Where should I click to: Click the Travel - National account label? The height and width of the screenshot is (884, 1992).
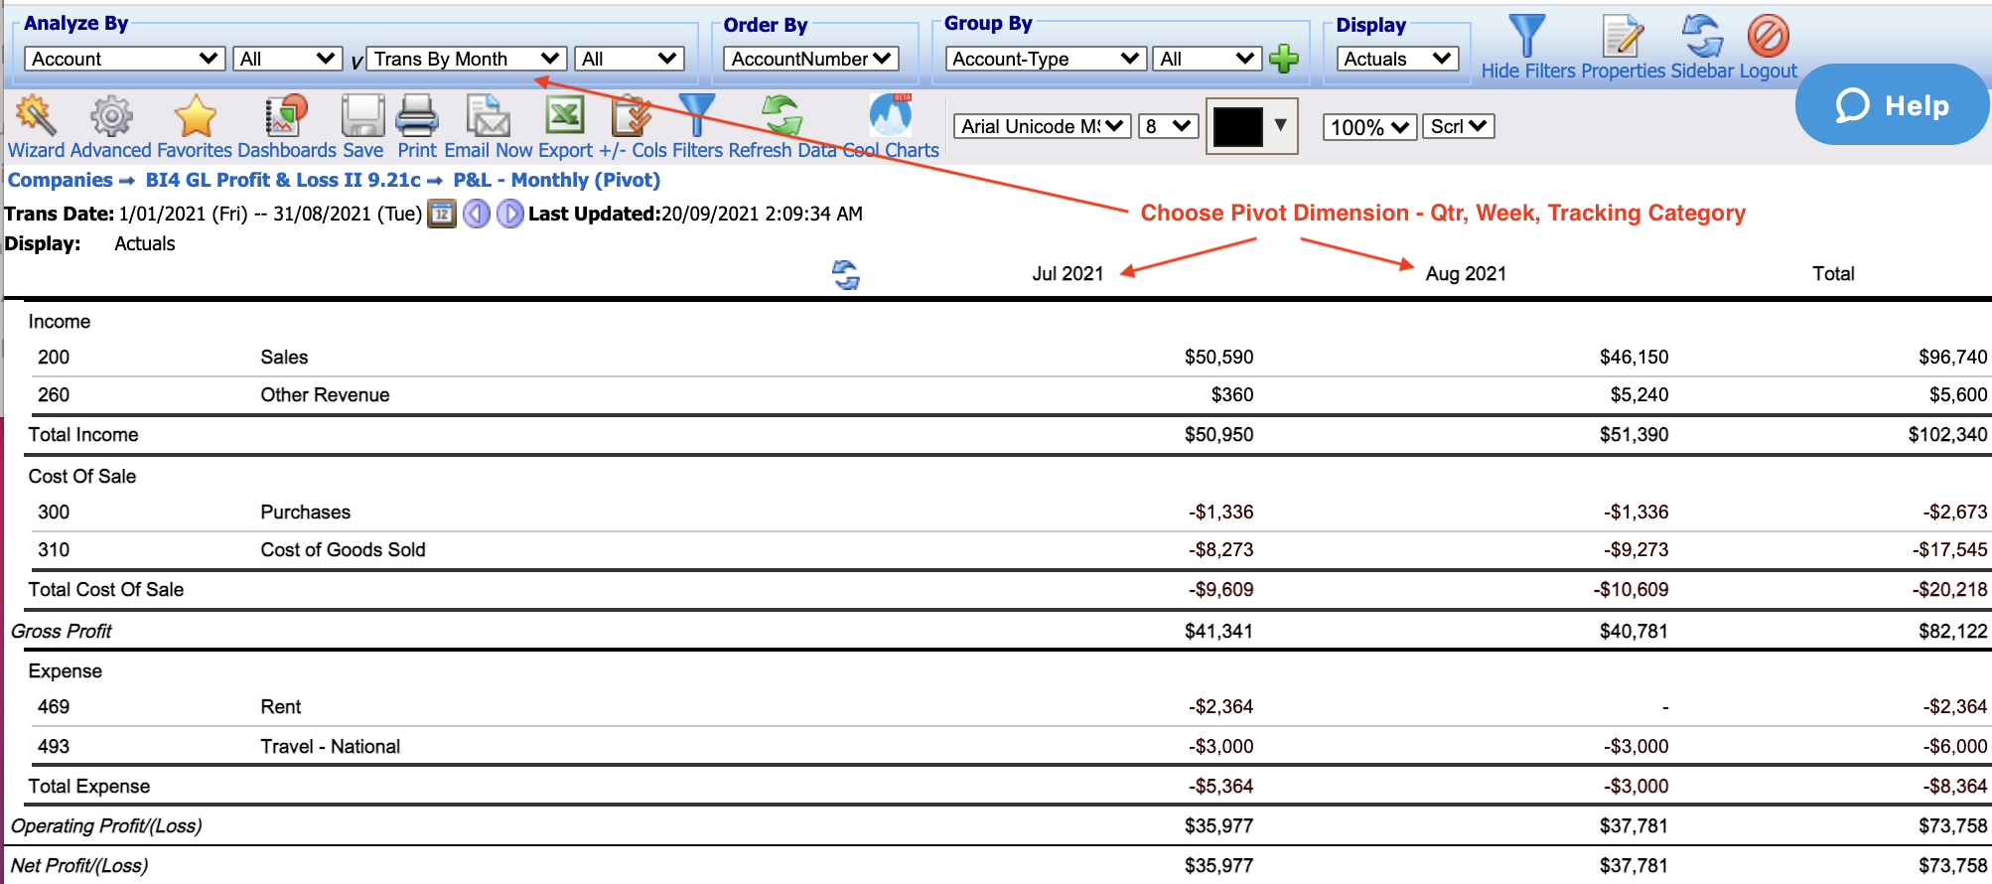[330, 747]
